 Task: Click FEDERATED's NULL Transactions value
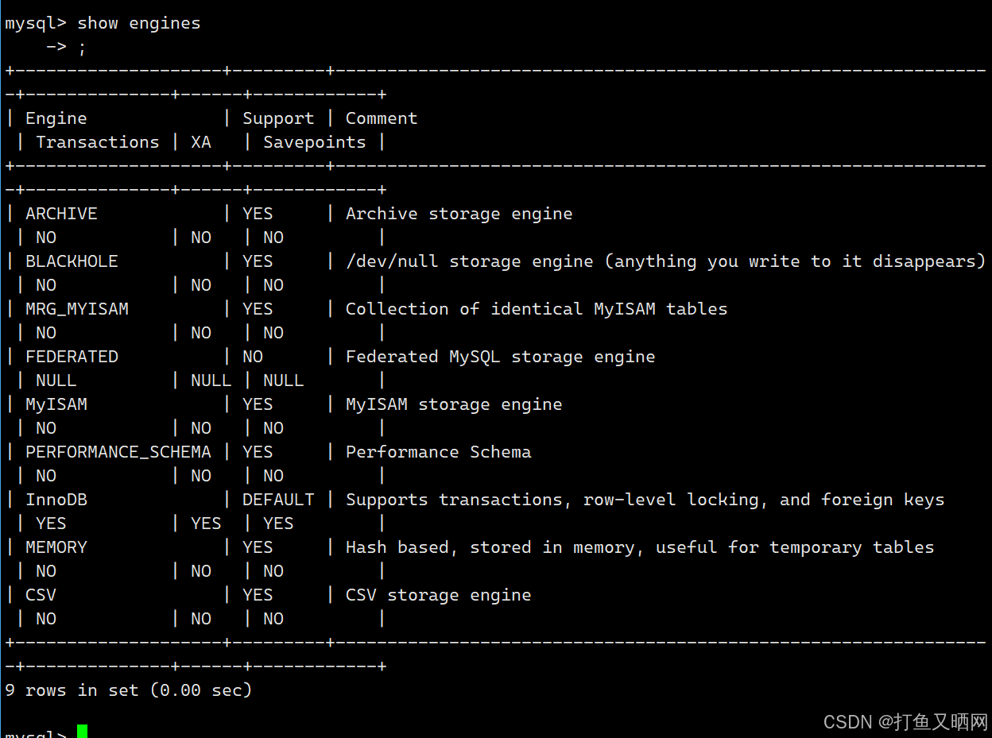[x=56, y=381]
